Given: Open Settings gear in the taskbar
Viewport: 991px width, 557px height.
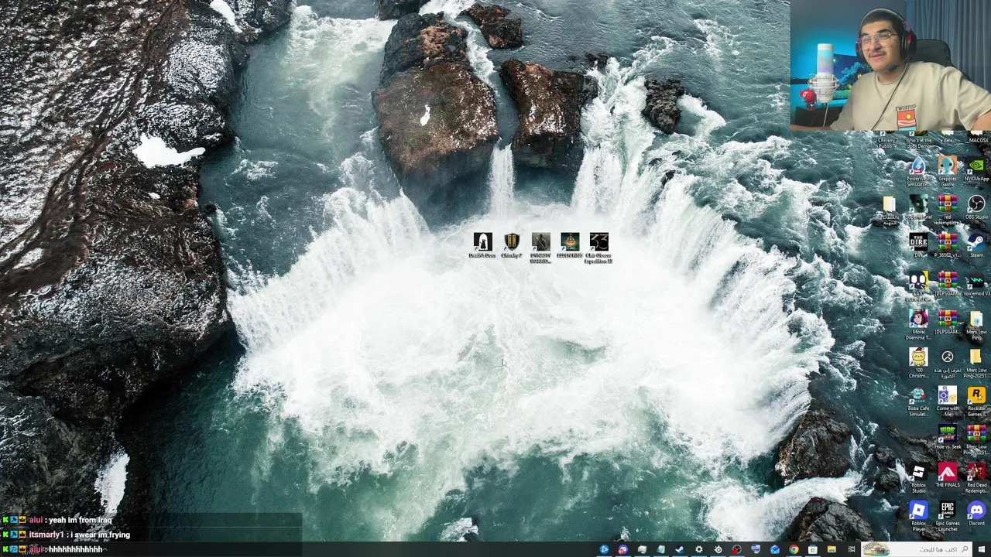Looking at the screenshot, I should (698, 549).
